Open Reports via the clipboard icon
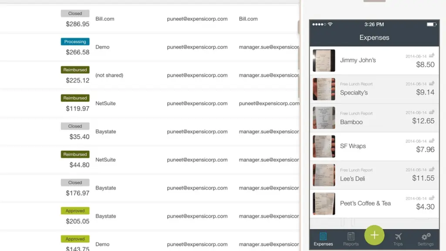The image size is (446, 251). pos(351,235)
